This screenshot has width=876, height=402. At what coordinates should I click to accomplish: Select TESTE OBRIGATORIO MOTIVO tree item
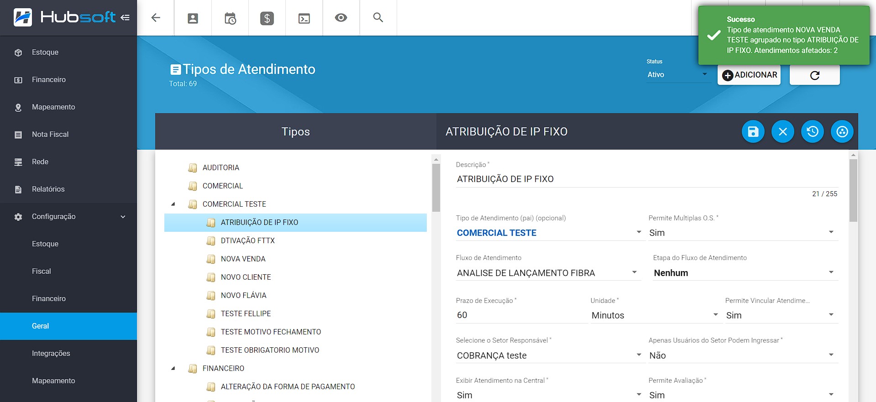[270, 350]
